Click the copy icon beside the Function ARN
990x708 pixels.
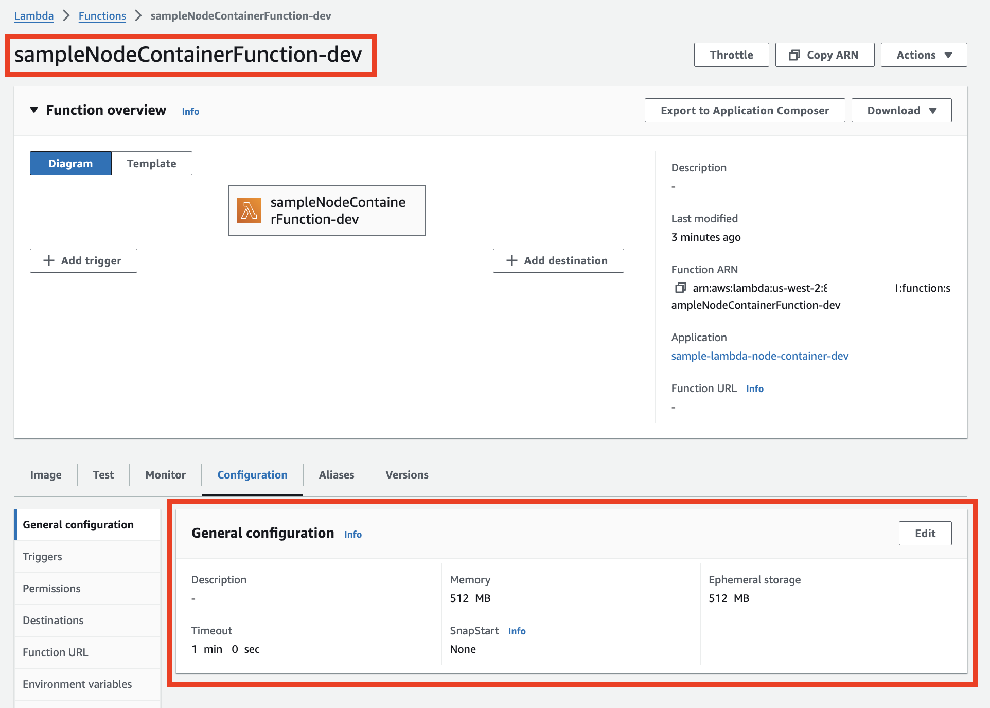pyautogui.click(x=680, y=288)
